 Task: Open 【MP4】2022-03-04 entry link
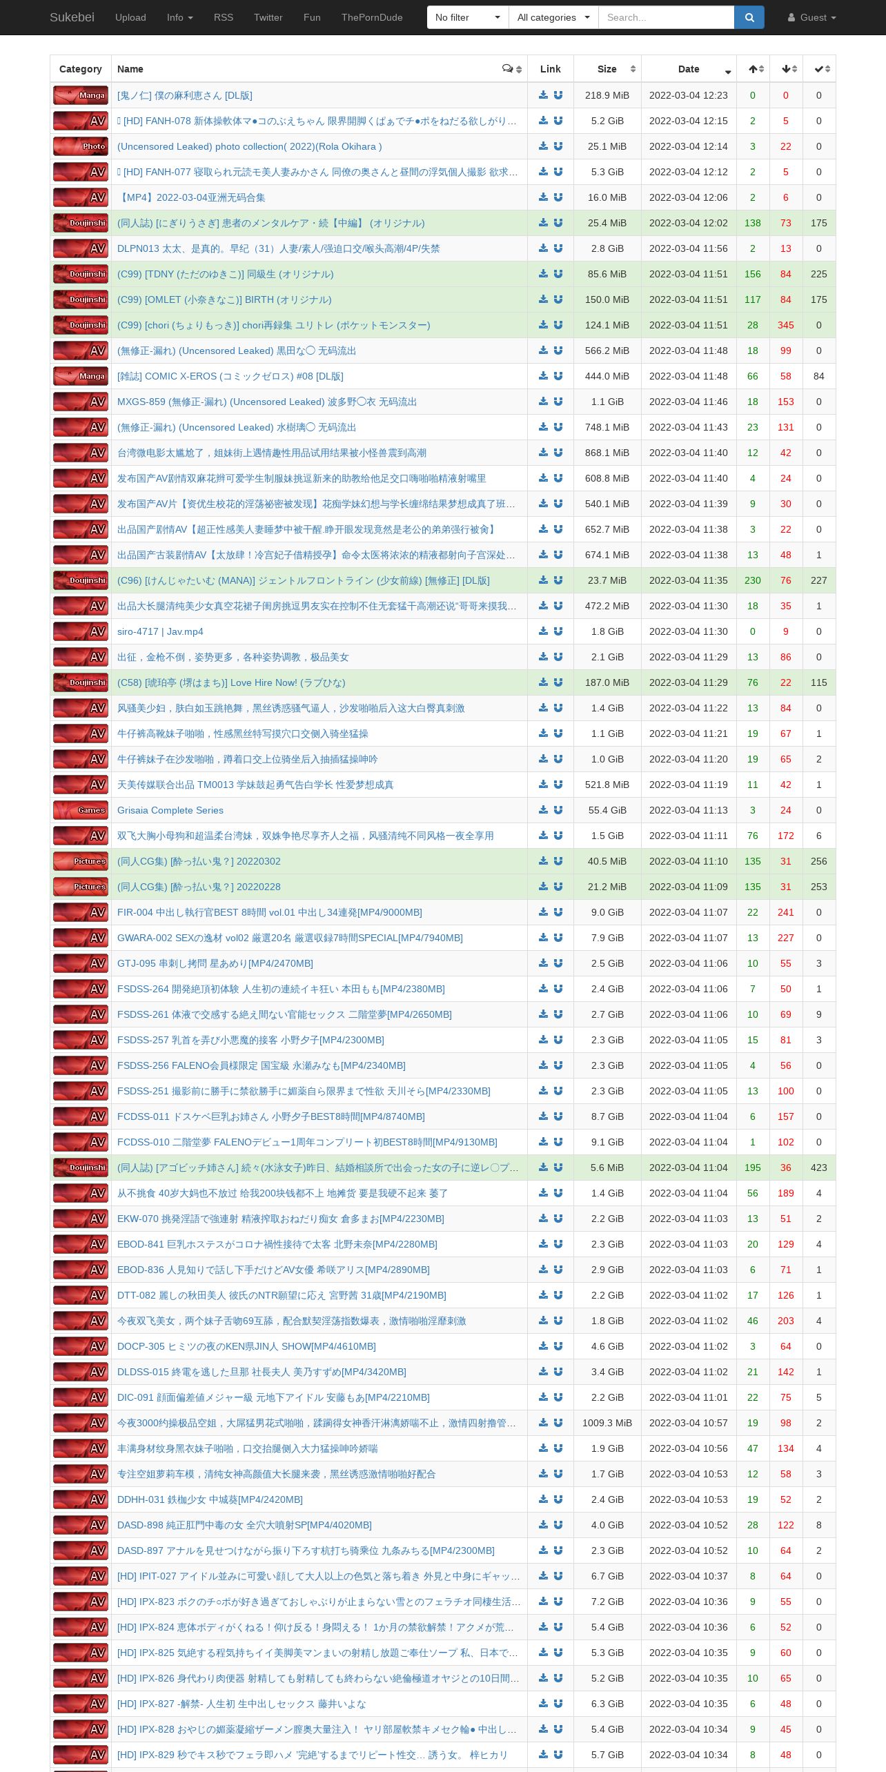coord(191,197)
